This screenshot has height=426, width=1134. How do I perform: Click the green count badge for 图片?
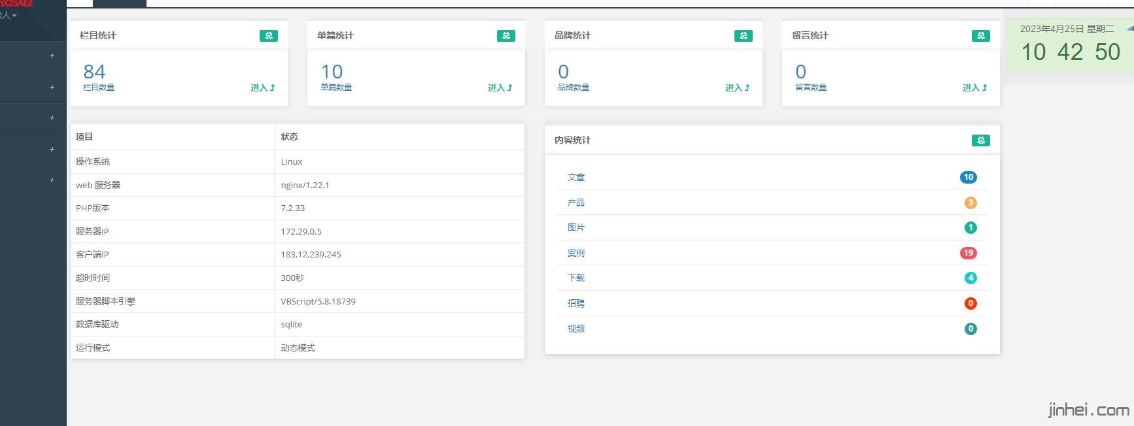click(x=971, y=227)
